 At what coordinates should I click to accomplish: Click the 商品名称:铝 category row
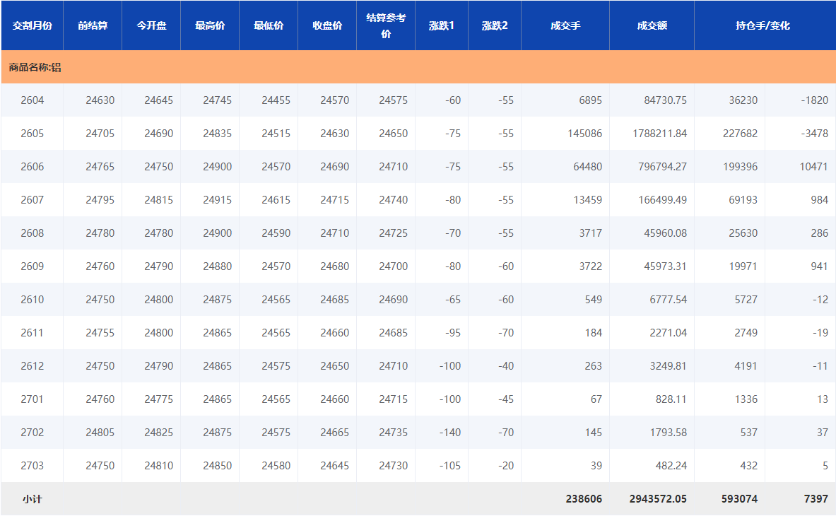(x=35, y=68)
